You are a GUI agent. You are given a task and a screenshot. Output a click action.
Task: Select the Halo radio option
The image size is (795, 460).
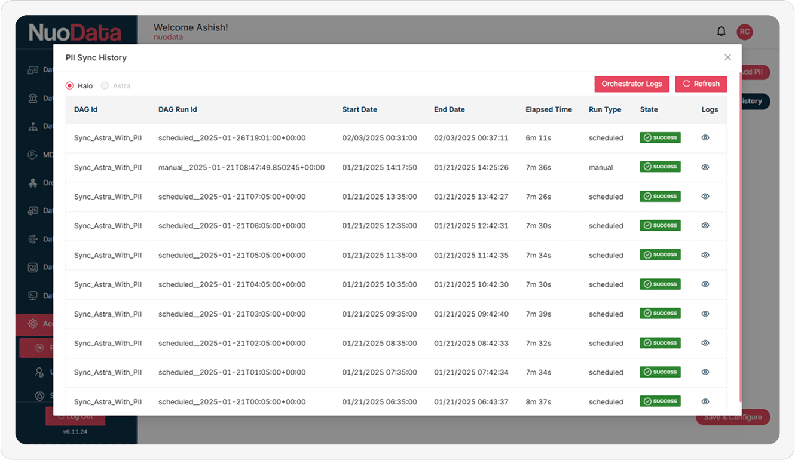click(70, 85)
